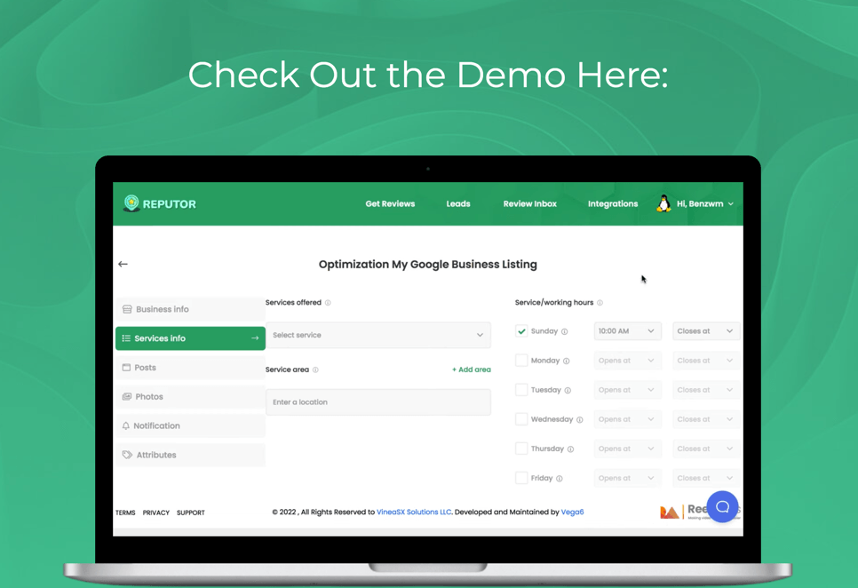Click the info icon beside Service/working hours

point(600,303)
